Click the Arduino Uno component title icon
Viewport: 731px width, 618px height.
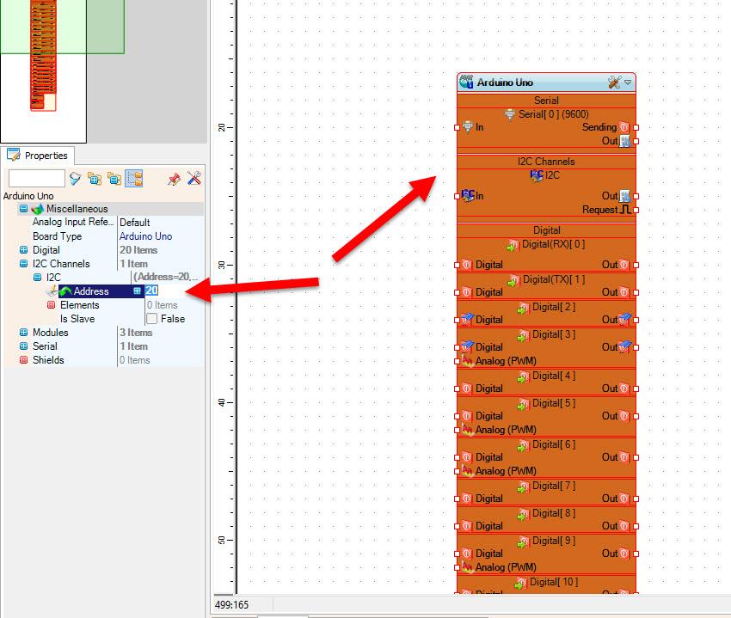point(466,82)
